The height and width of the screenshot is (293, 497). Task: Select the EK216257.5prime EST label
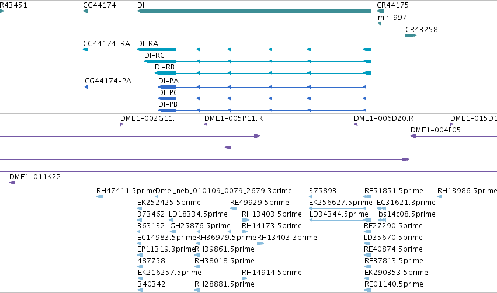169,273
